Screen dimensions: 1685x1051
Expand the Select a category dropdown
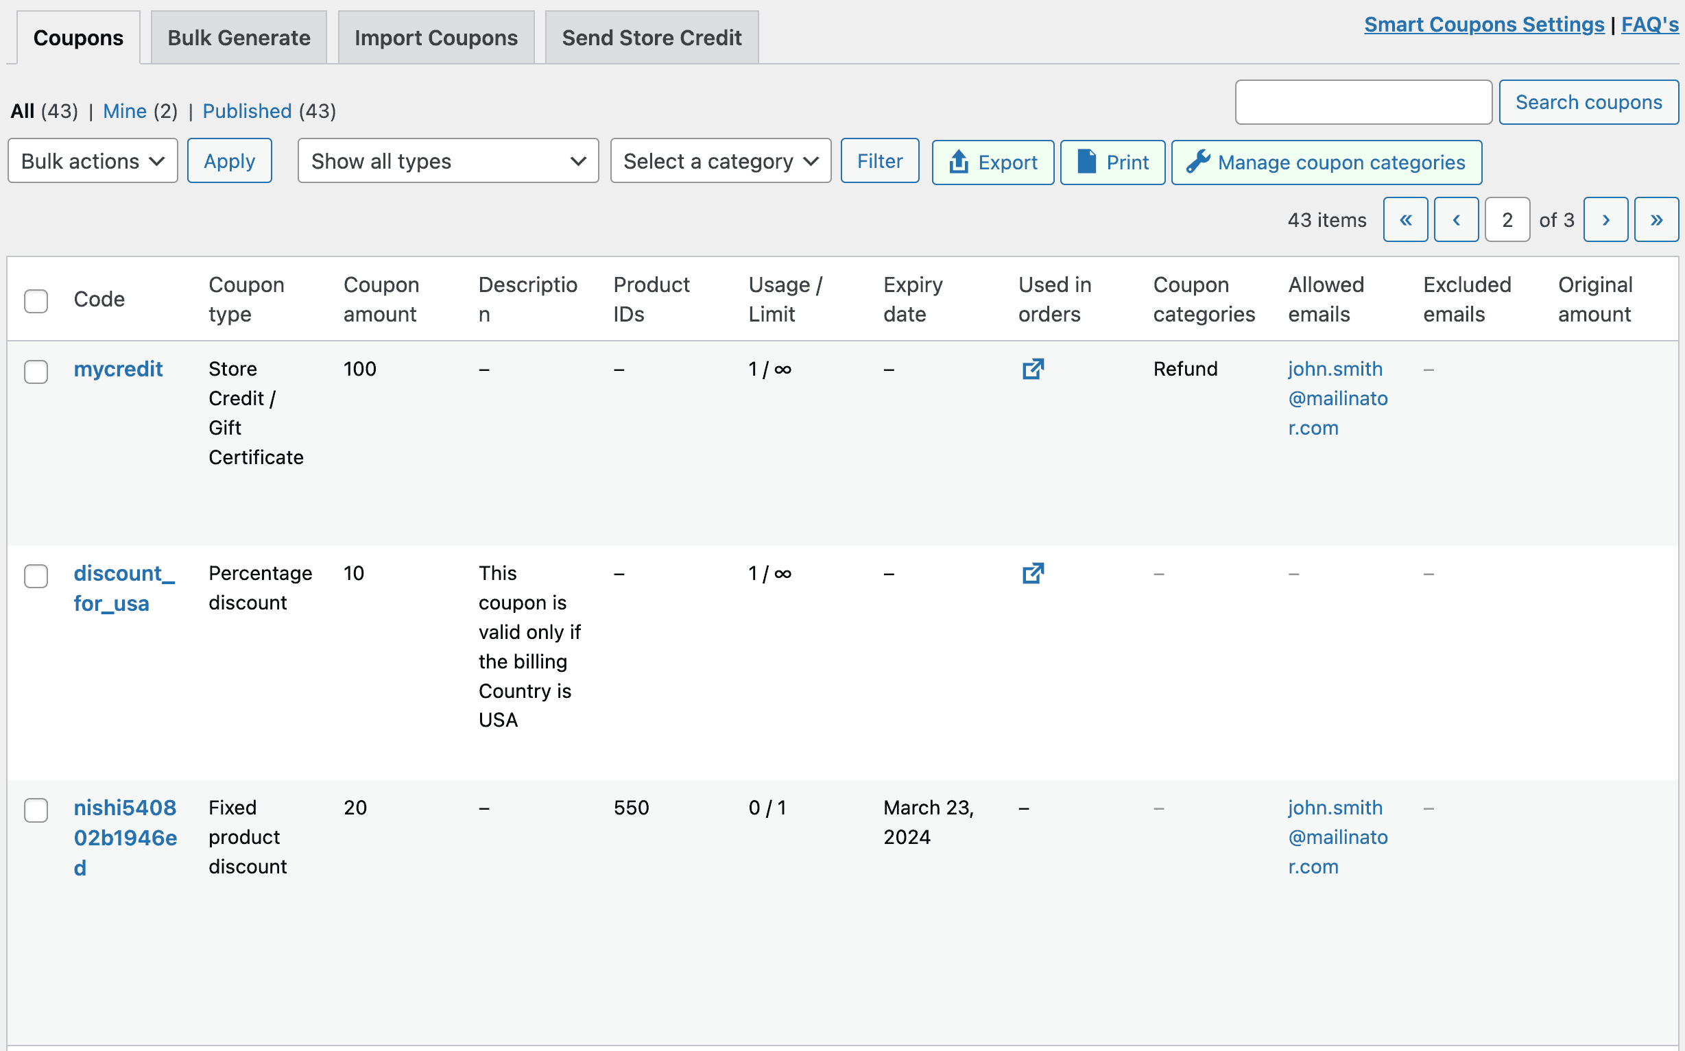pos(721,161)
